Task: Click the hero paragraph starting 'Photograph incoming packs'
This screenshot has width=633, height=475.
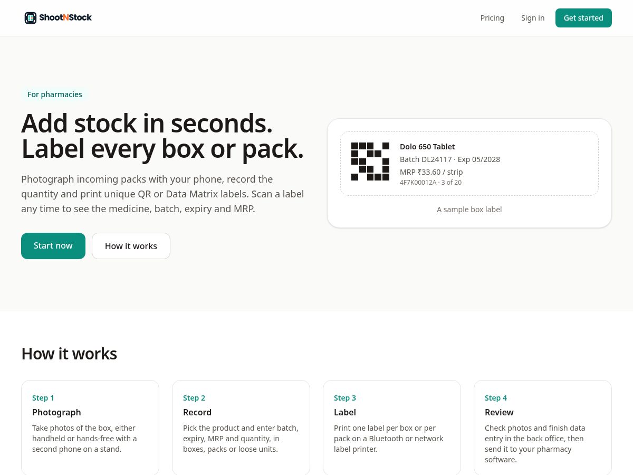Action: [162, 194]
